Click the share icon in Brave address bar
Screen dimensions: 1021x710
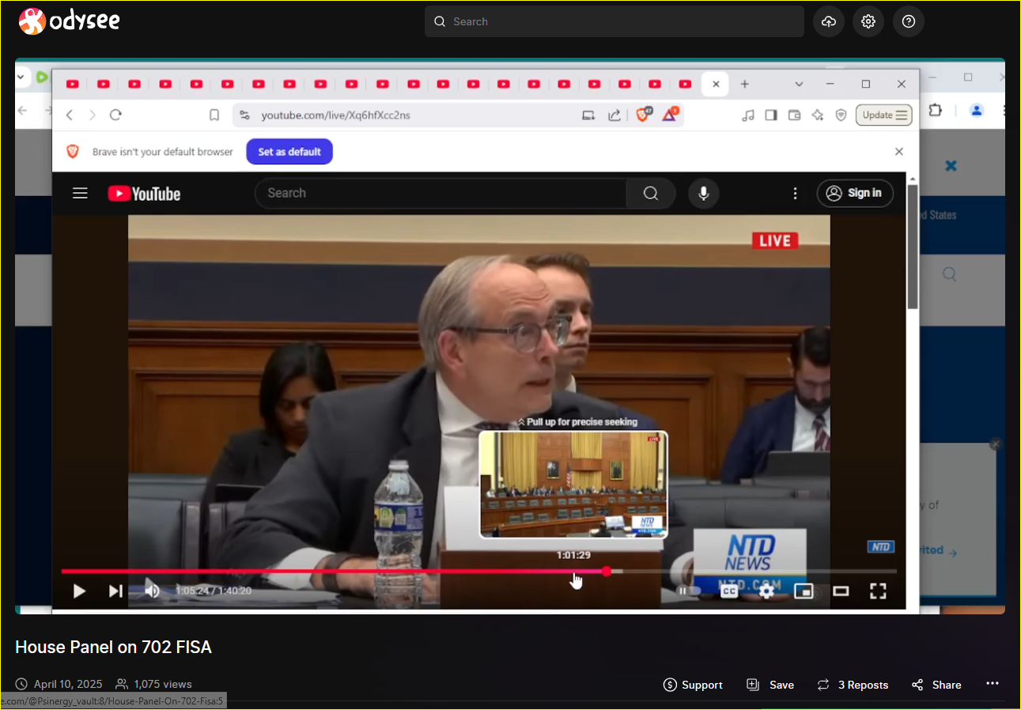click(x=614, y=115)
